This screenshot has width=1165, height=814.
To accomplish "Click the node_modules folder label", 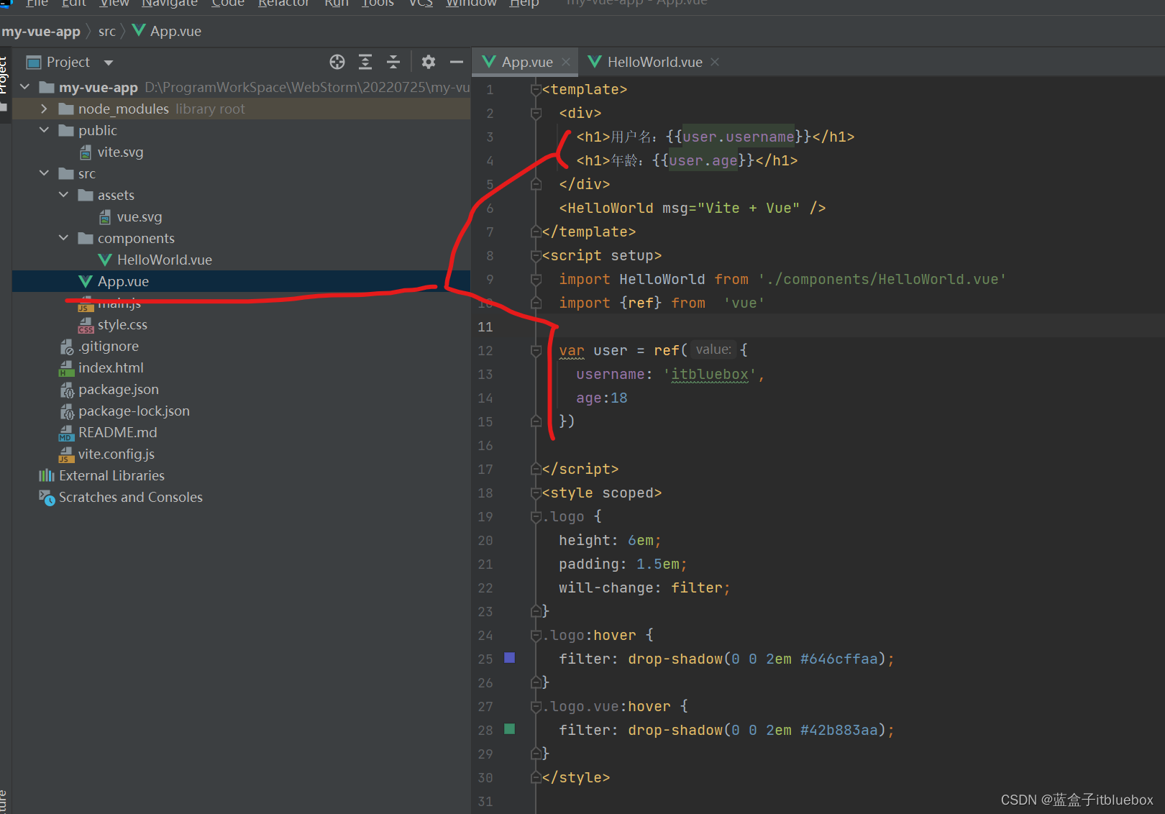I will 123,109.
